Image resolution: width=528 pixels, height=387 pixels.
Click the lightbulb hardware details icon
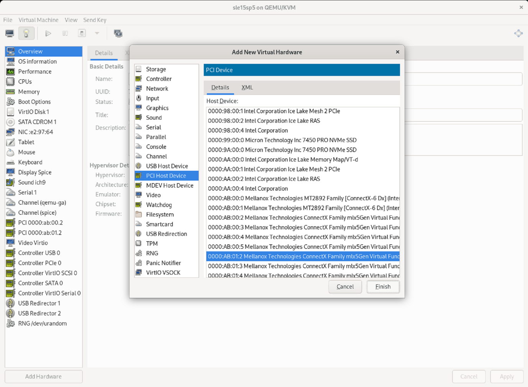[26, 33]
